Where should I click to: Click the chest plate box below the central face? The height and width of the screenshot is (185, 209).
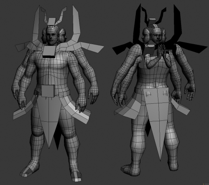pyautogui.click(x=49, y=52)
